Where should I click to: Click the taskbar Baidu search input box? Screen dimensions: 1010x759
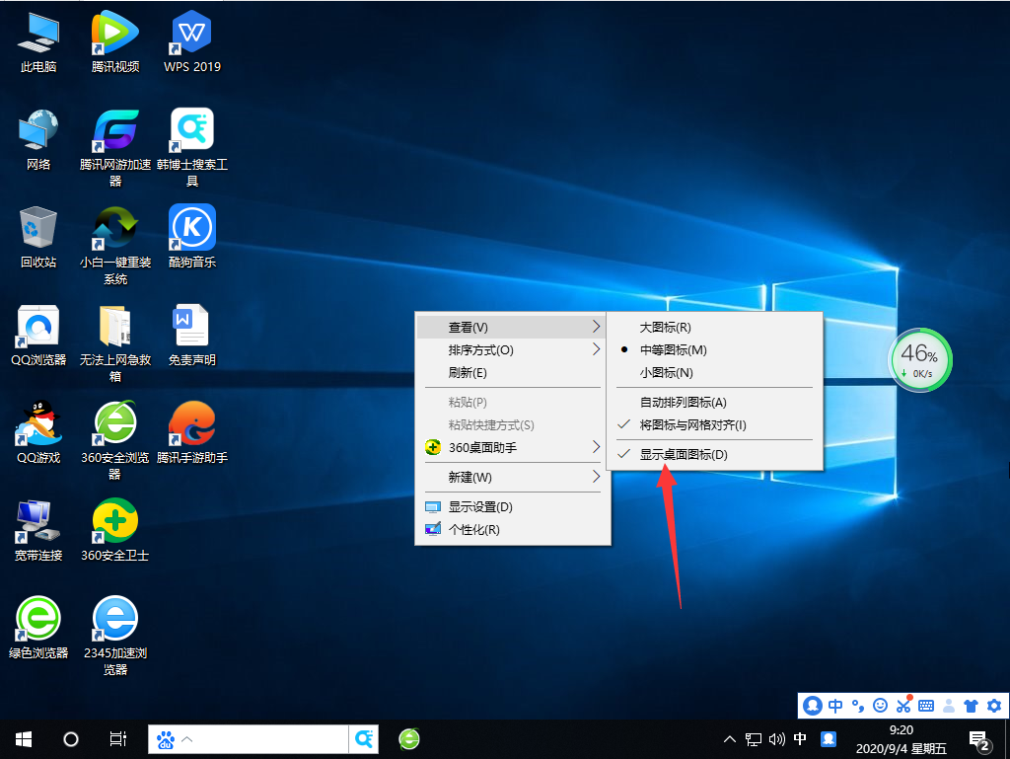266,738
